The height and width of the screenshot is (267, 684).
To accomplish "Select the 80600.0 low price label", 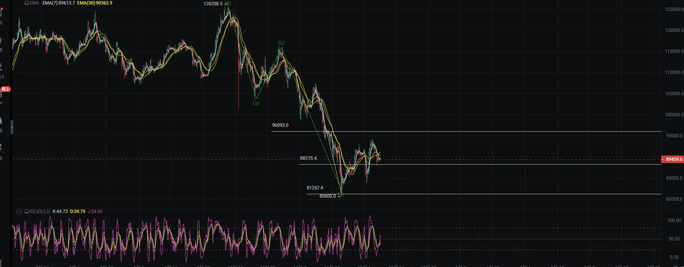I will (328, 196).
